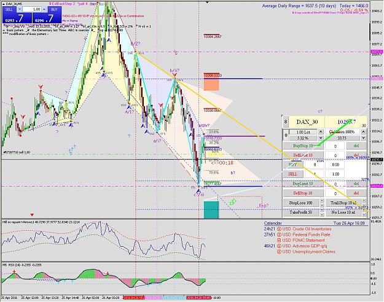Click the 0293.7 sell price tile
This screenshot has height=302, width=384.
point(17,18)
